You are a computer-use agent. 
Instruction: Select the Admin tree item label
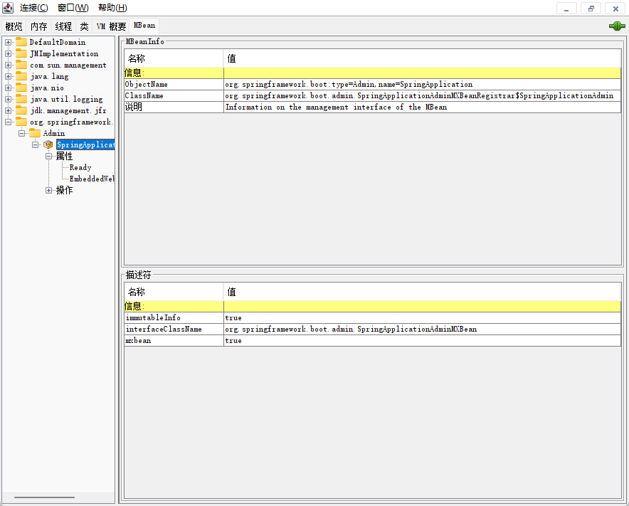click(54, 133)
